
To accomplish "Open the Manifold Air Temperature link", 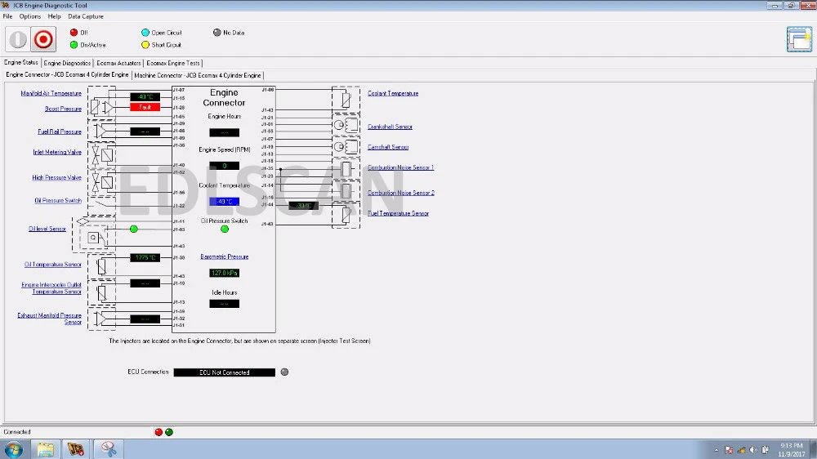I will pos(51,93).
